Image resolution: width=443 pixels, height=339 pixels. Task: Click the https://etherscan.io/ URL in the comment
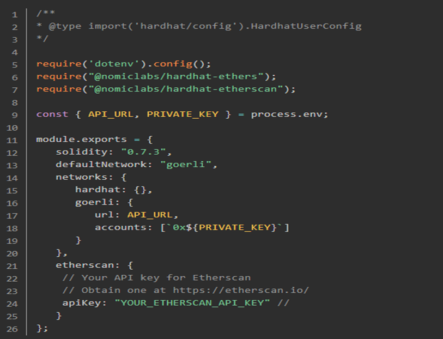point(241,290)
